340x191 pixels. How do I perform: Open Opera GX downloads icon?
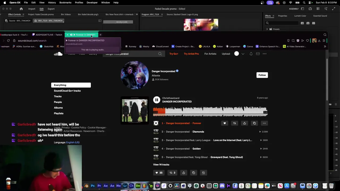[319, 41]
